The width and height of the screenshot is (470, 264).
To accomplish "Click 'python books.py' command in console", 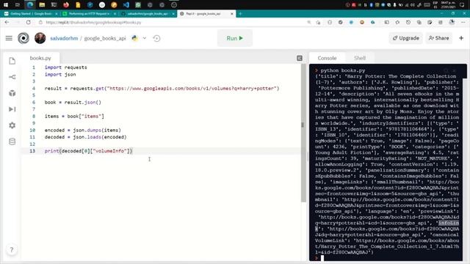I will pos(343,70).
